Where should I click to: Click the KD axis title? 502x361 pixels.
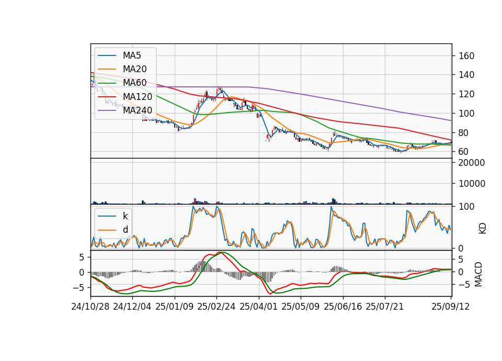click(483, 229)
